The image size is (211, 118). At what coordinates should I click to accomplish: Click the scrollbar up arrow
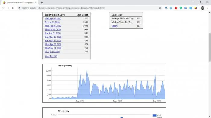point(210,12)
